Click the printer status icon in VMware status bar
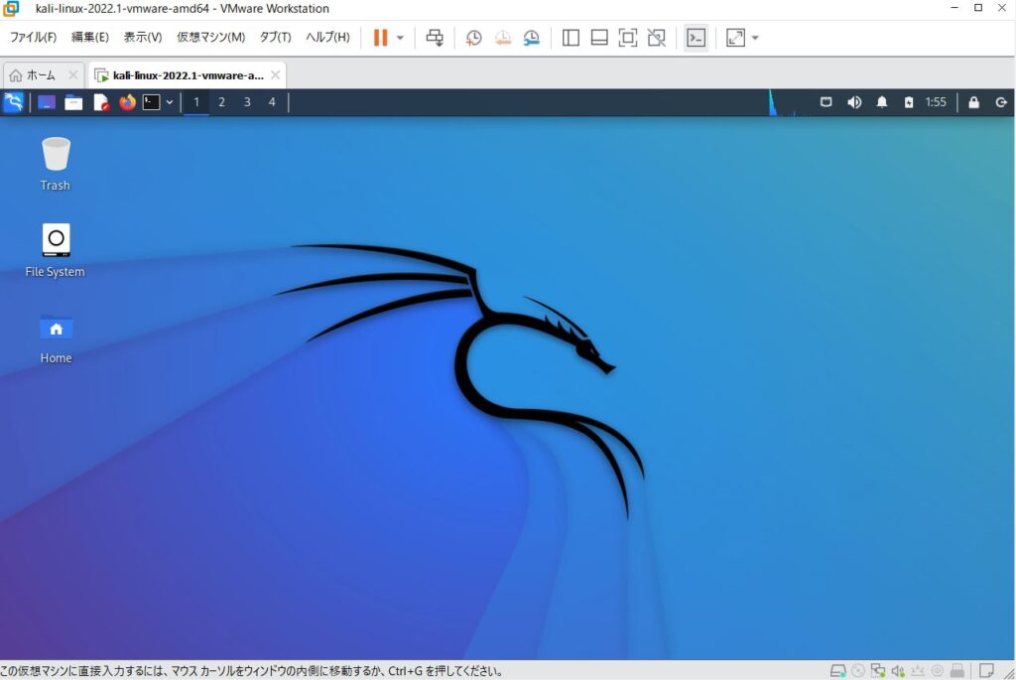Screen dimensions: 1016x680 tap(957, 671)
